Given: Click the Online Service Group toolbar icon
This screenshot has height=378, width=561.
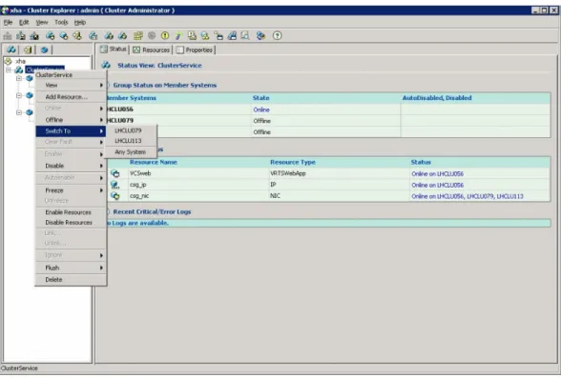Looking at the screenshot, I should coord(109,35).
